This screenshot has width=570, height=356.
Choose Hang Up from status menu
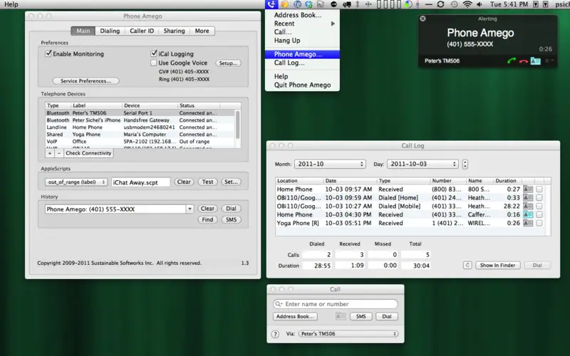(x=302, y=41)
